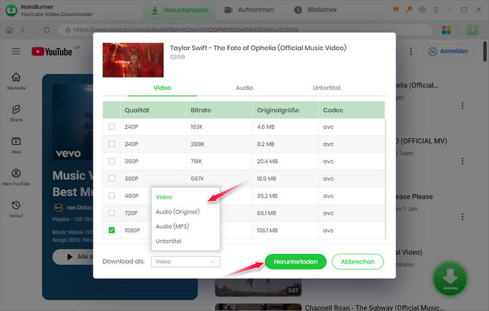Click the green Herunterladen button
Screen dimensions: 489x311
point(295,261)
